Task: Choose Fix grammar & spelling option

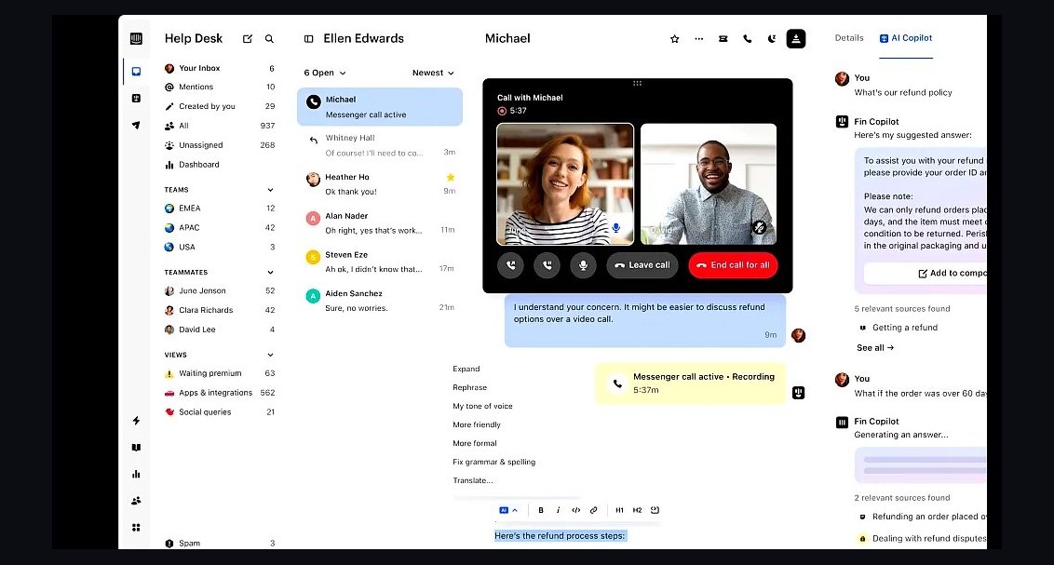Action: point(494,463)
